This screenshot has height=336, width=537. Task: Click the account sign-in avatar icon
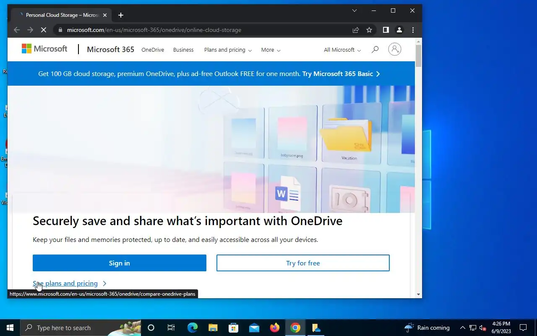click(394, 50)
